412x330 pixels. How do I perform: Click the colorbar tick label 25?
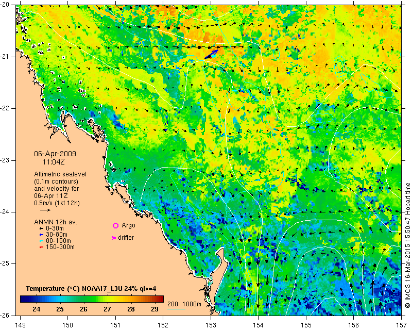[x=60, y=309]
